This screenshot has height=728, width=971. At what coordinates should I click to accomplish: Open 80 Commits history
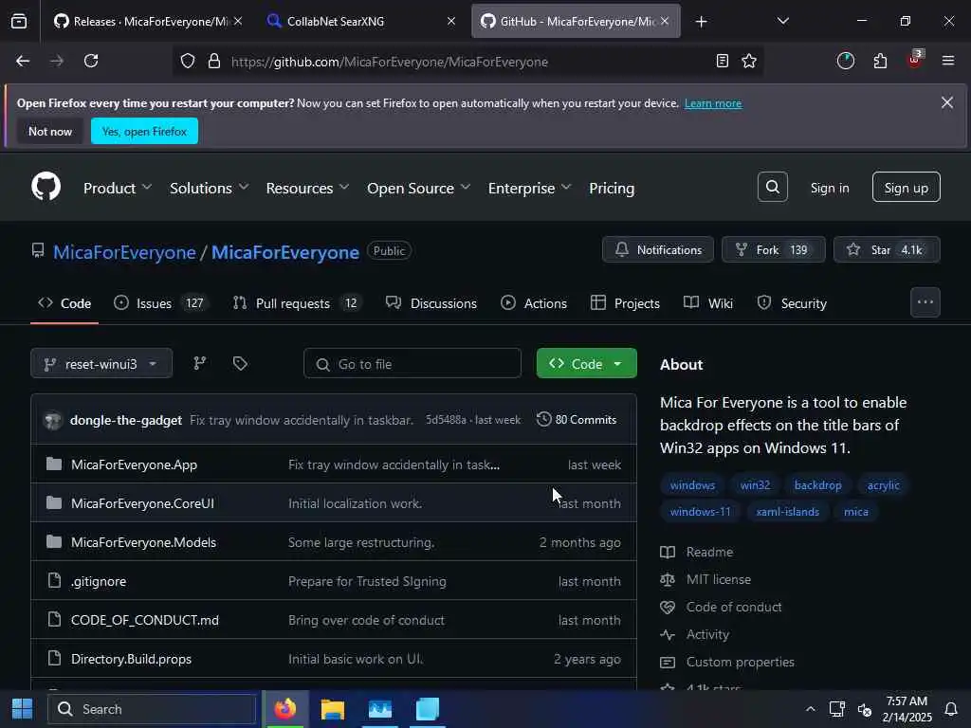click(x=577, y=420)
